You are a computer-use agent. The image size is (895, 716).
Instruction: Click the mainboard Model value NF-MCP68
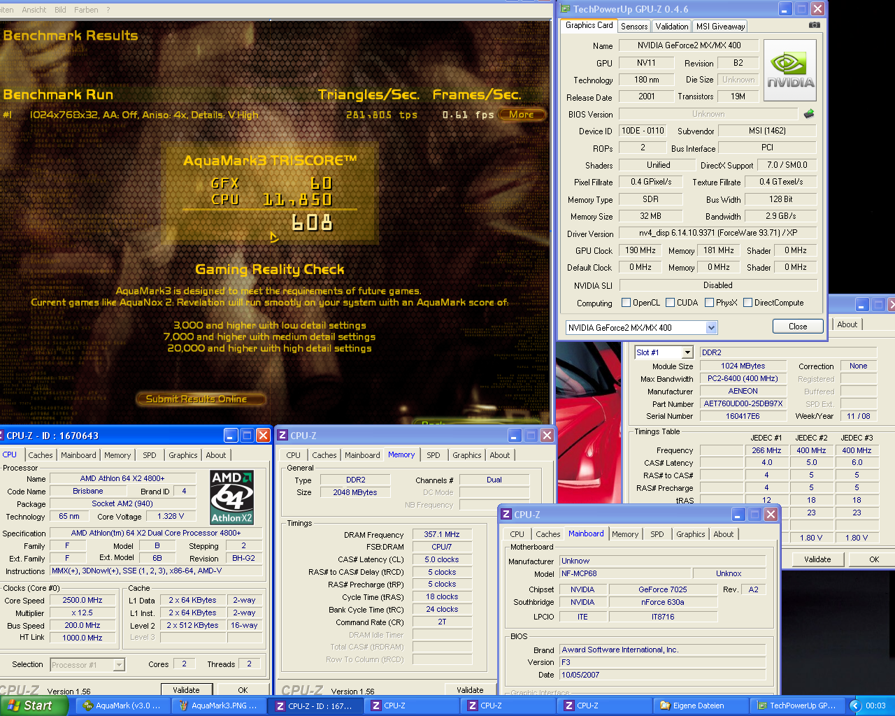tap(625, 574)
